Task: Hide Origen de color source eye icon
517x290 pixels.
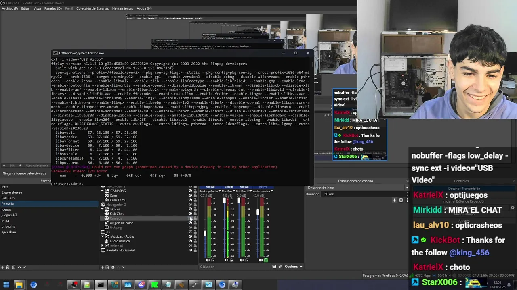Action: tap(190, 223)
